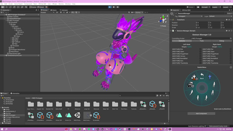
Task: Toggle Right Hand Gun gesture checkbox
Action: (231, 61)
